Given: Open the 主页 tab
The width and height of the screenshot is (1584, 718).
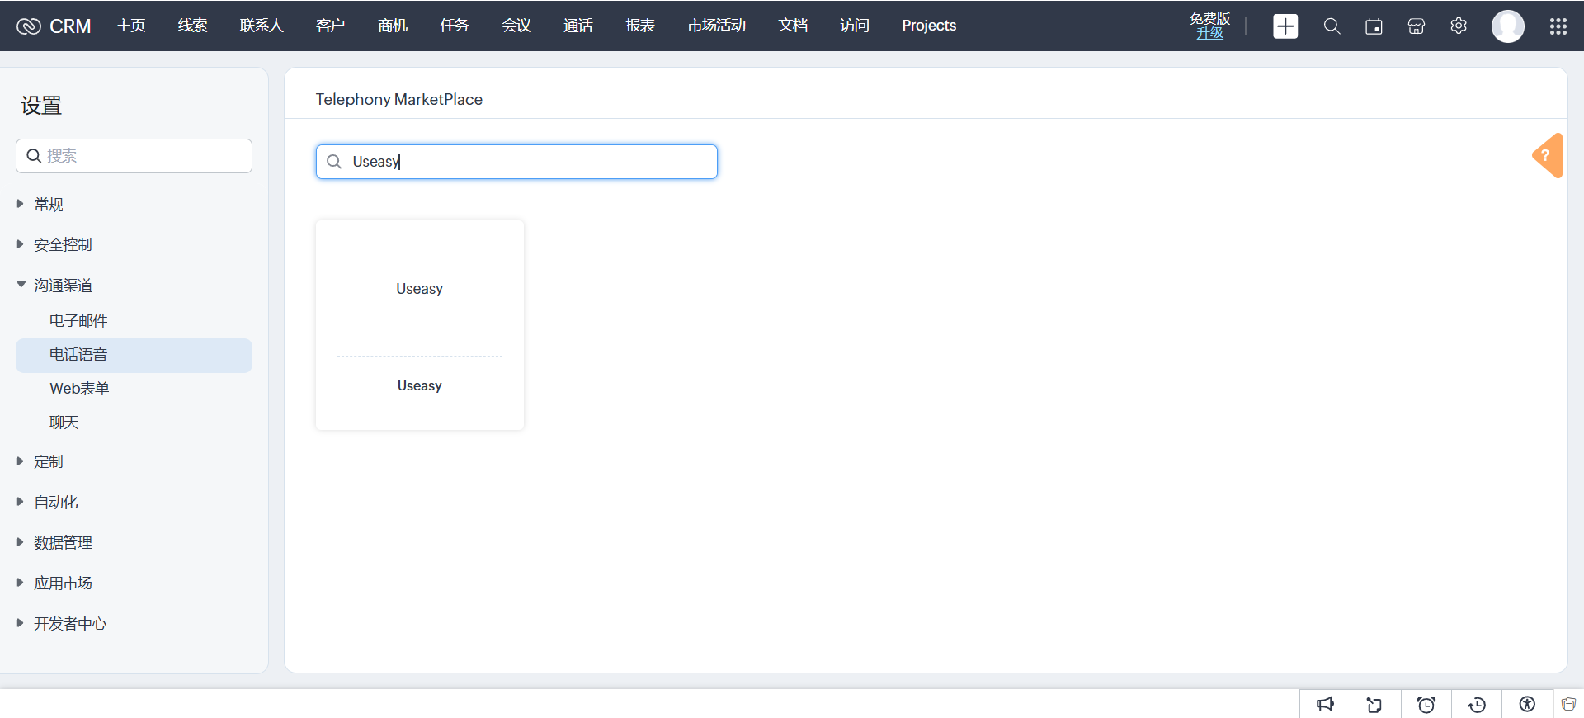Looking at the screenshot, I should click(x=131, y=26).
